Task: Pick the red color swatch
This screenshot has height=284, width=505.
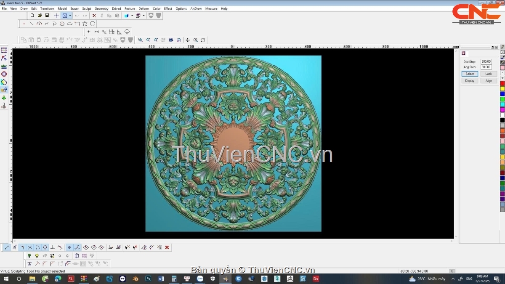Action: 502,83
